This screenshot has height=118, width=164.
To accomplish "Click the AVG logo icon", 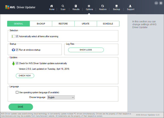I will pos(7,7).
